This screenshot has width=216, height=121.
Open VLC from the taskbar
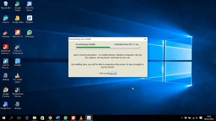[81, 118]
